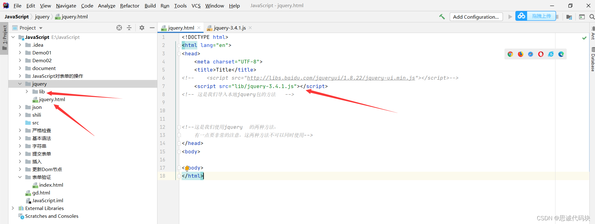Open the VCS menu
The image size is (595, 224).
pyautogui.click(x=196, y=6)
